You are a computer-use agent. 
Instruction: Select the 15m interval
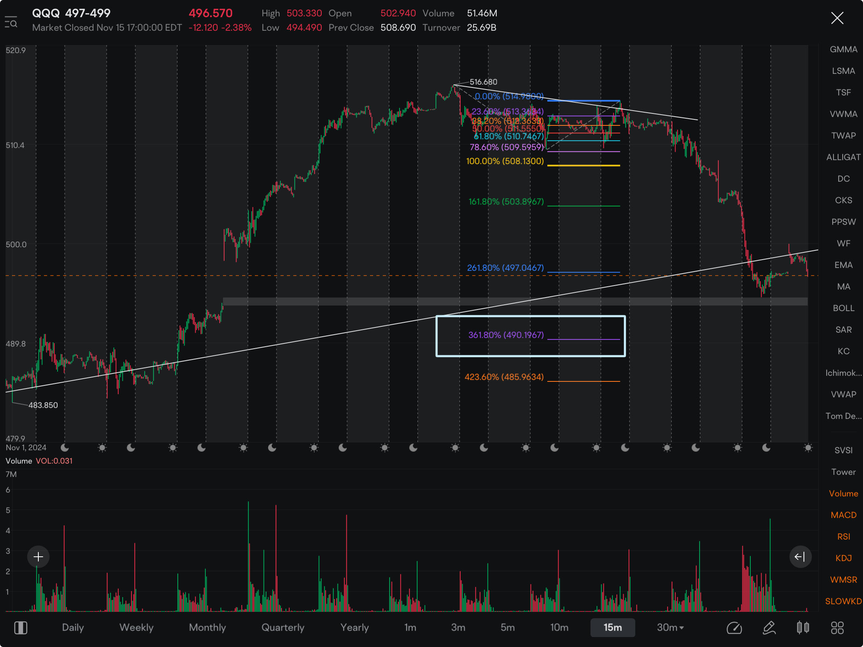(613, 627)
